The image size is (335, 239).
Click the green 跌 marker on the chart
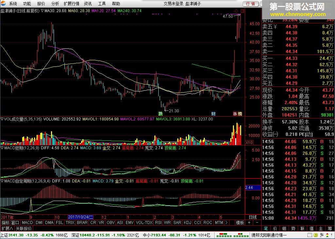coord(160,114)
